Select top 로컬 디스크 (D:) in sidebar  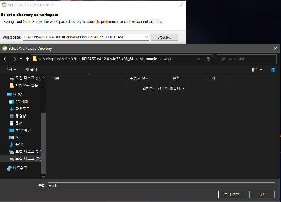click(x=25, y=78)
